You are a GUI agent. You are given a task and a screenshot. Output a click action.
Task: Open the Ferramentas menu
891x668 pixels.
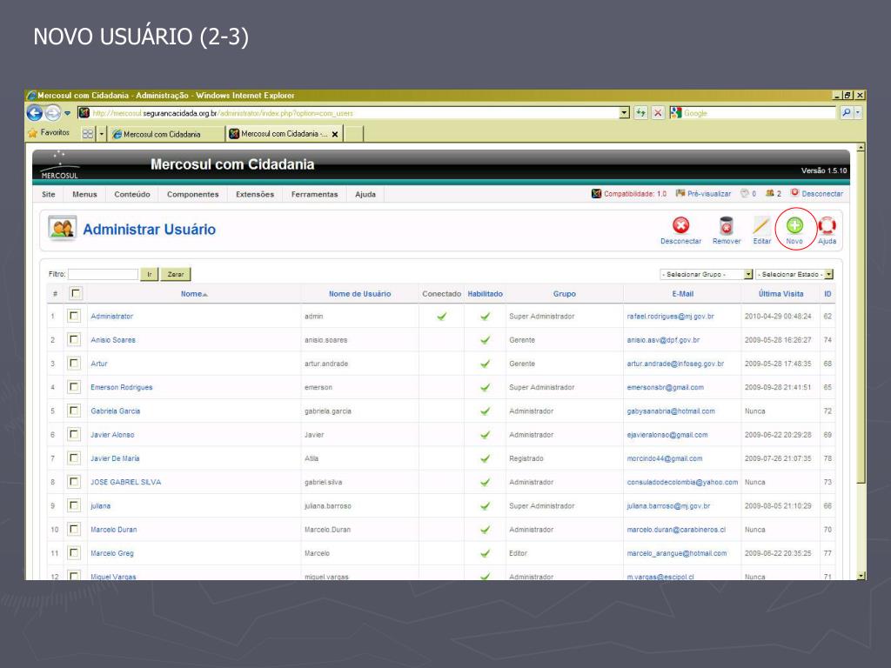314,194
